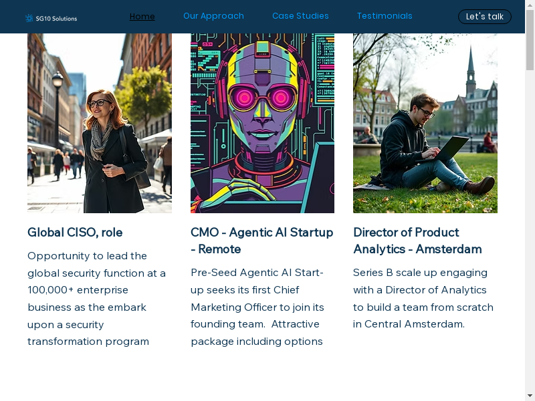Go to Our Approach page

(213, 16)
